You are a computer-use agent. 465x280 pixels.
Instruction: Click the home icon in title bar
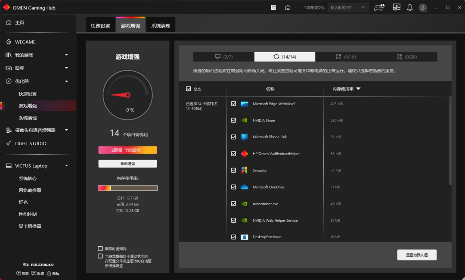(x=288, y=8)
